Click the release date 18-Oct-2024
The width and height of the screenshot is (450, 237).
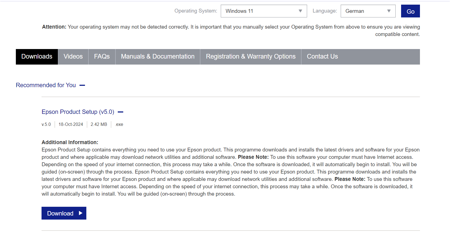[71, 124]
